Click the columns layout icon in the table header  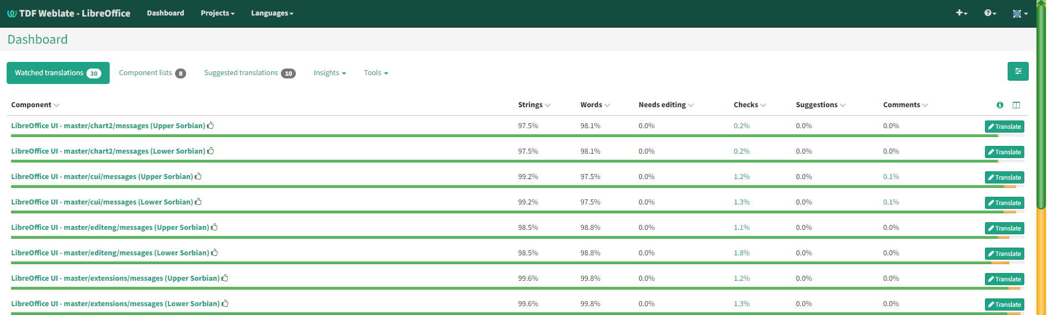point(1016,105)
